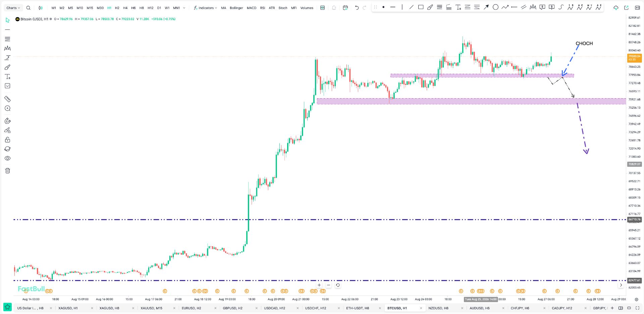
Task: Open the price alert bell
Action: pyautogui.click(x=334, y=8)
